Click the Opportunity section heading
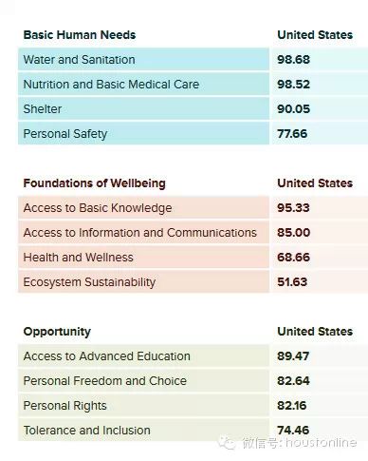 pyautogui.click(x=57, y=332)
